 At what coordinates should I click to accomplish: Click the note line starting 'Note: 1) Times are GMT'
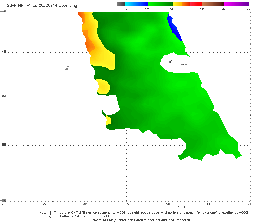tap(144, 213)
